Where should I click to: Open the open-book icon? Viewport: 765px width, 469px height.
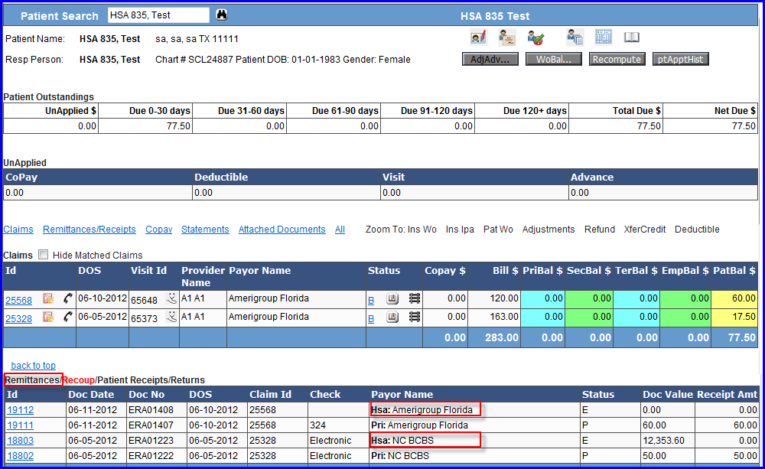click(632, 37)
